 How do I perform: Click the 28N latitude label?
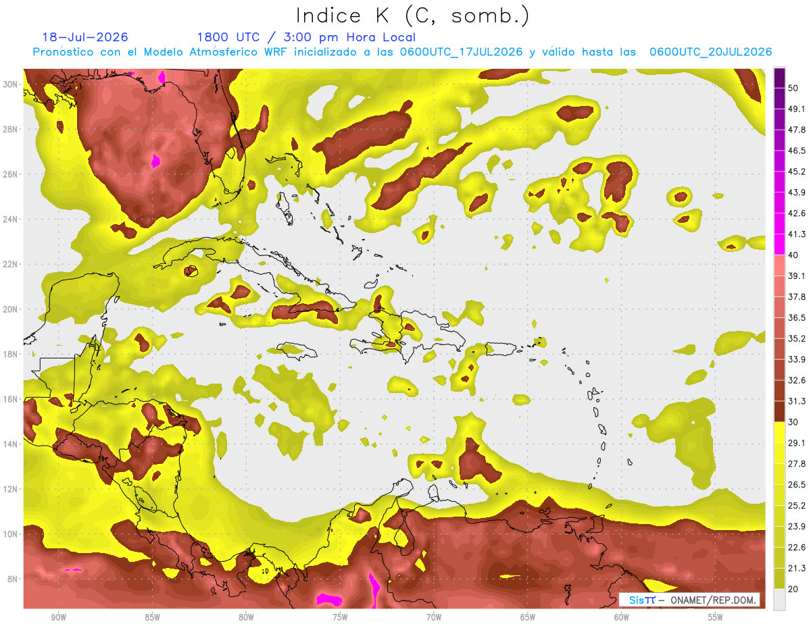coord(11,129)
